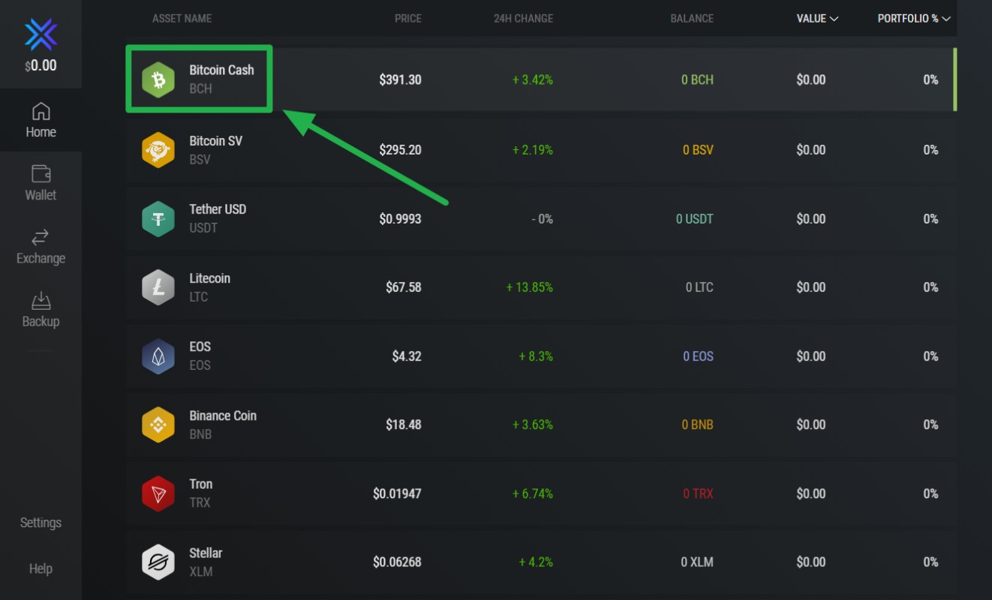Click the Tron coin icon
The image size is (992, 600).
point(158,493)
